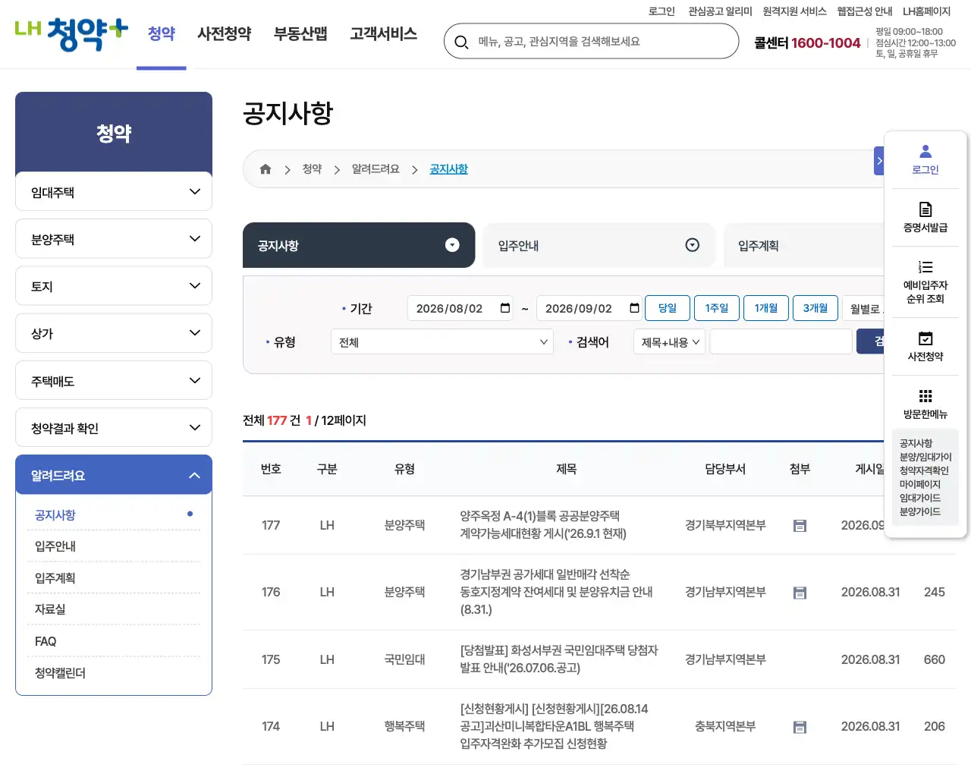
Task: Expand 주택매도 sidebar menu
Action: point(114,381)
